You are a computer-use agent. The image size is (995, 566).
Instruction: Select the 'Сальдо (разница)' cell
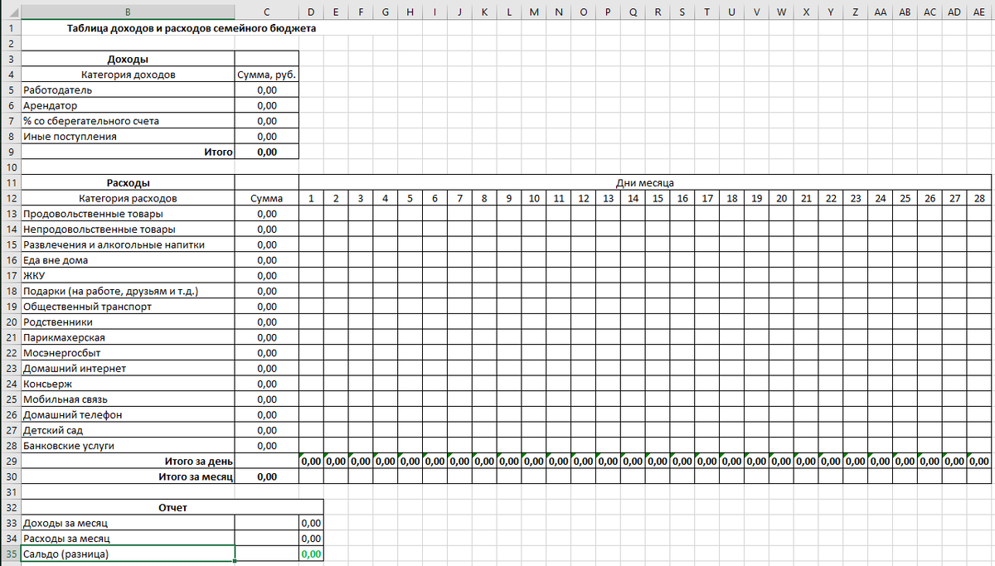pos(128,554)
